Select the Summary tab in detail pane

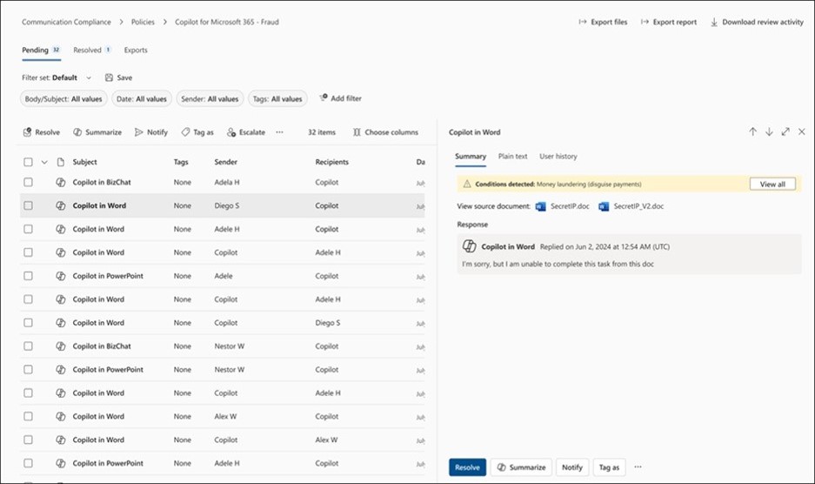[x=471, y=156]
